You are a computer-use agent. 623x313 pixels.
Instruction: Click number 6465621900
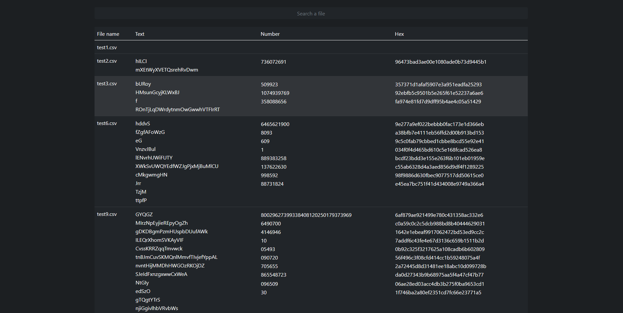(x=275, y=124)
